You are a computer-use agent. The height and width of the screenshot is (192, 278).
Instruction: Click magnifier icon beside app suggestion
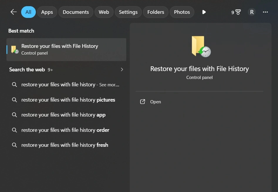click(x=14, y=115)
